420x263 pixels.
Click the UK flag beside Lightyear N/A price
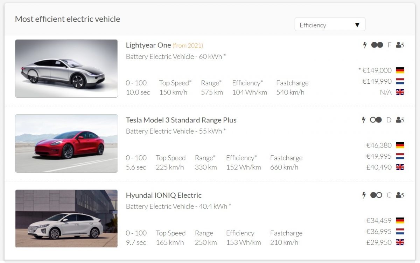pyautogui.click(x=400, y=92)
